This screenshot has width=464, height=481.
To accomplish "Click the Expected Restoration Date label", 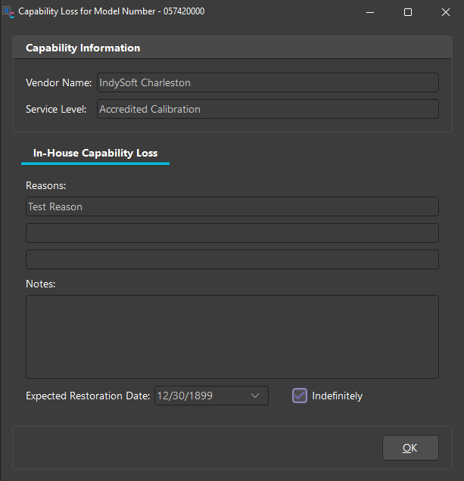I will pyautogui.click(x=88, y=396).
